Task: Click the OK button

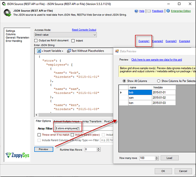Action: 163,171
